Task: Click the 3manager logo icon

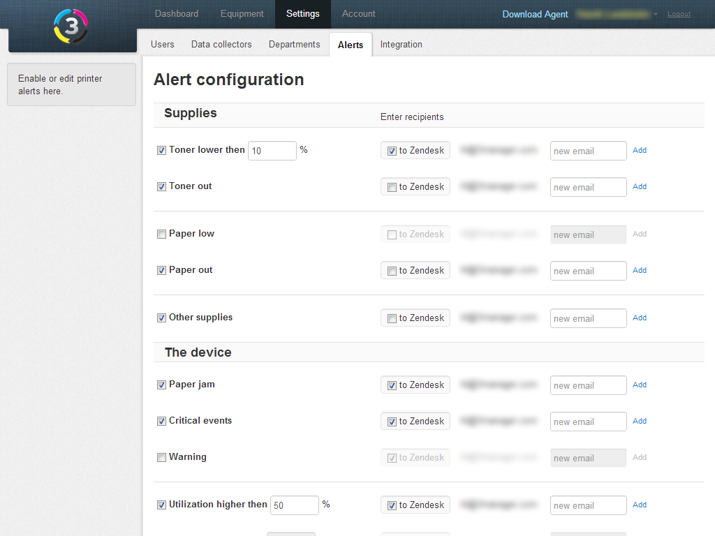Action: pyautogui.click(x=71, y=26)
